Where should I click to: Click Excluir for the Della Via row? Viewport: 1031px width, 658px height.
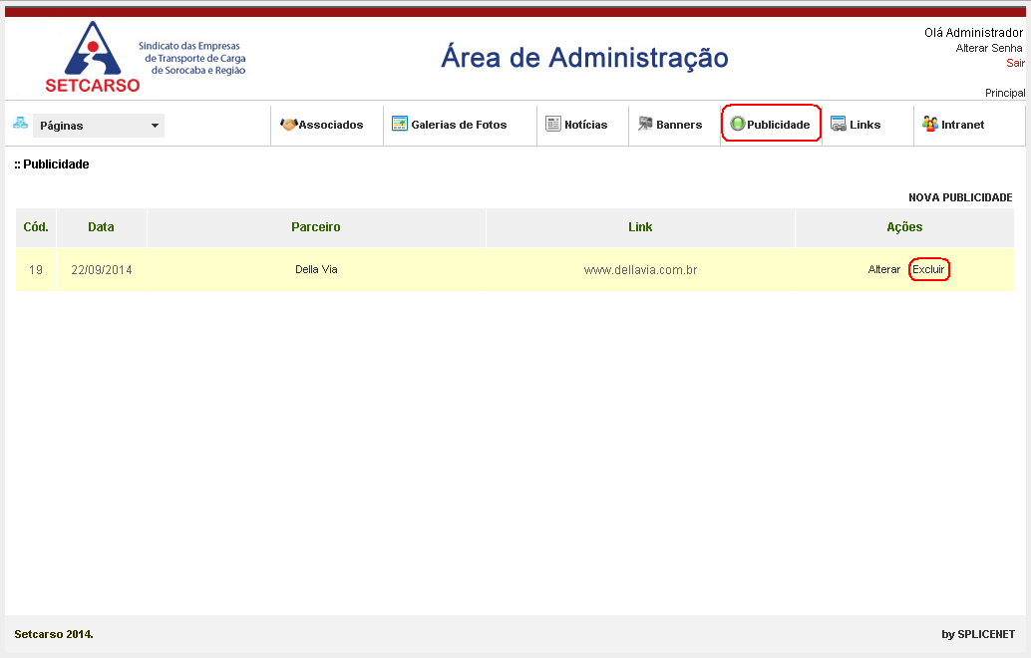tap(928, 269)
